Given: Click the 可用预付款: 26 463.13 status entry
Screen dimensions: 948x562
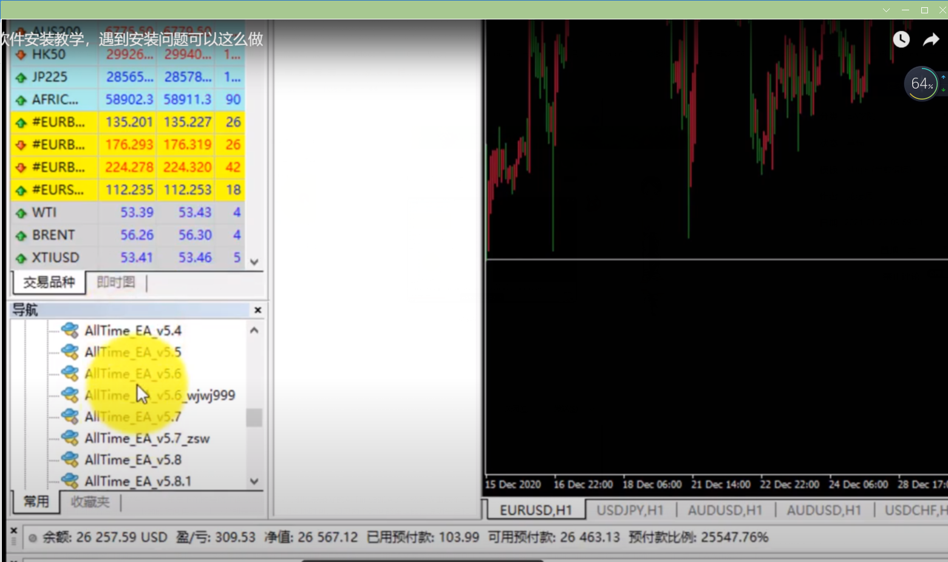Looking at the screenshot, I should coord(554,537).
